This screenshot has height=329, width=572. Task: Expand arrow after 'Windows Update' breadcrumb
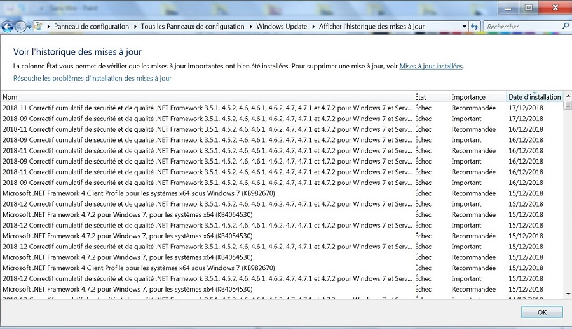coord(313,27)
